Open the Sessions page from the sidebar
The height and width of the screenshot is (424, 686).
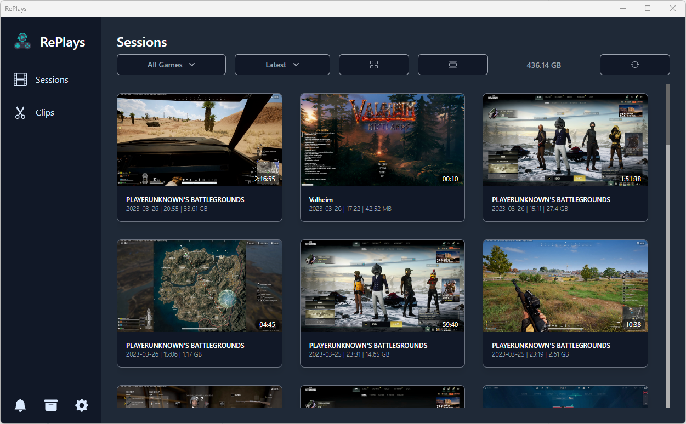tap(50, 79)
